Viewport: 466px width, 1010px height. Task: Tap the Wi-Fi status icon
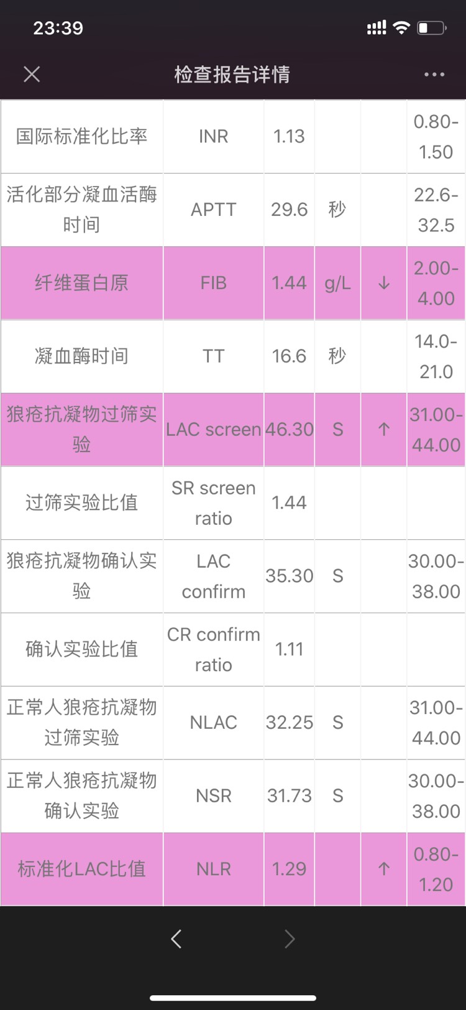pos(402,28)
